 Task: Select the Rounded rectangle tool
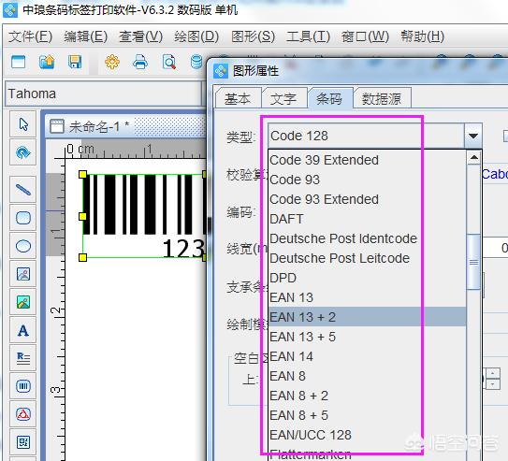pos(23,218)
